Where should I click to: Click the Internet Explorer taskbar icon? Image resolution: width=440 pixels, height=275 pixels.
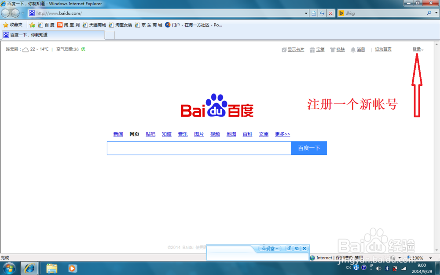(x=29, y=268)
